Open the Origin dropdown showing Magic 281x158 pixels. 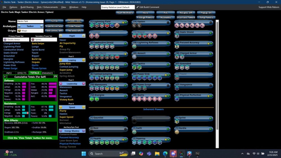[30, 31]
